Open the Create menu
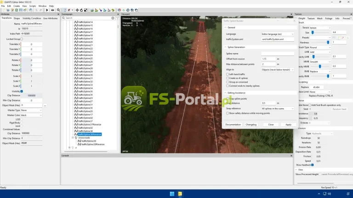 point(16,6)
